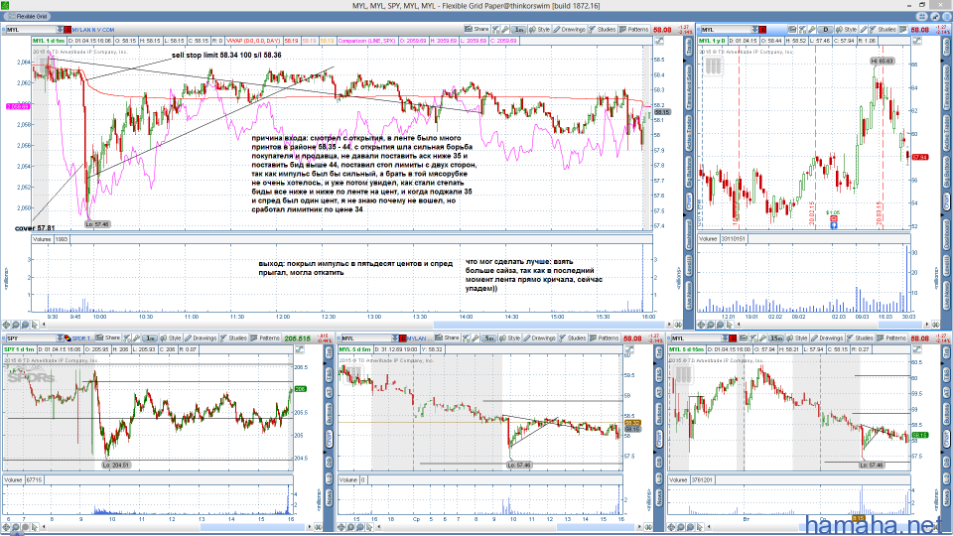Click the Volume label of main chart

(42, 239)
